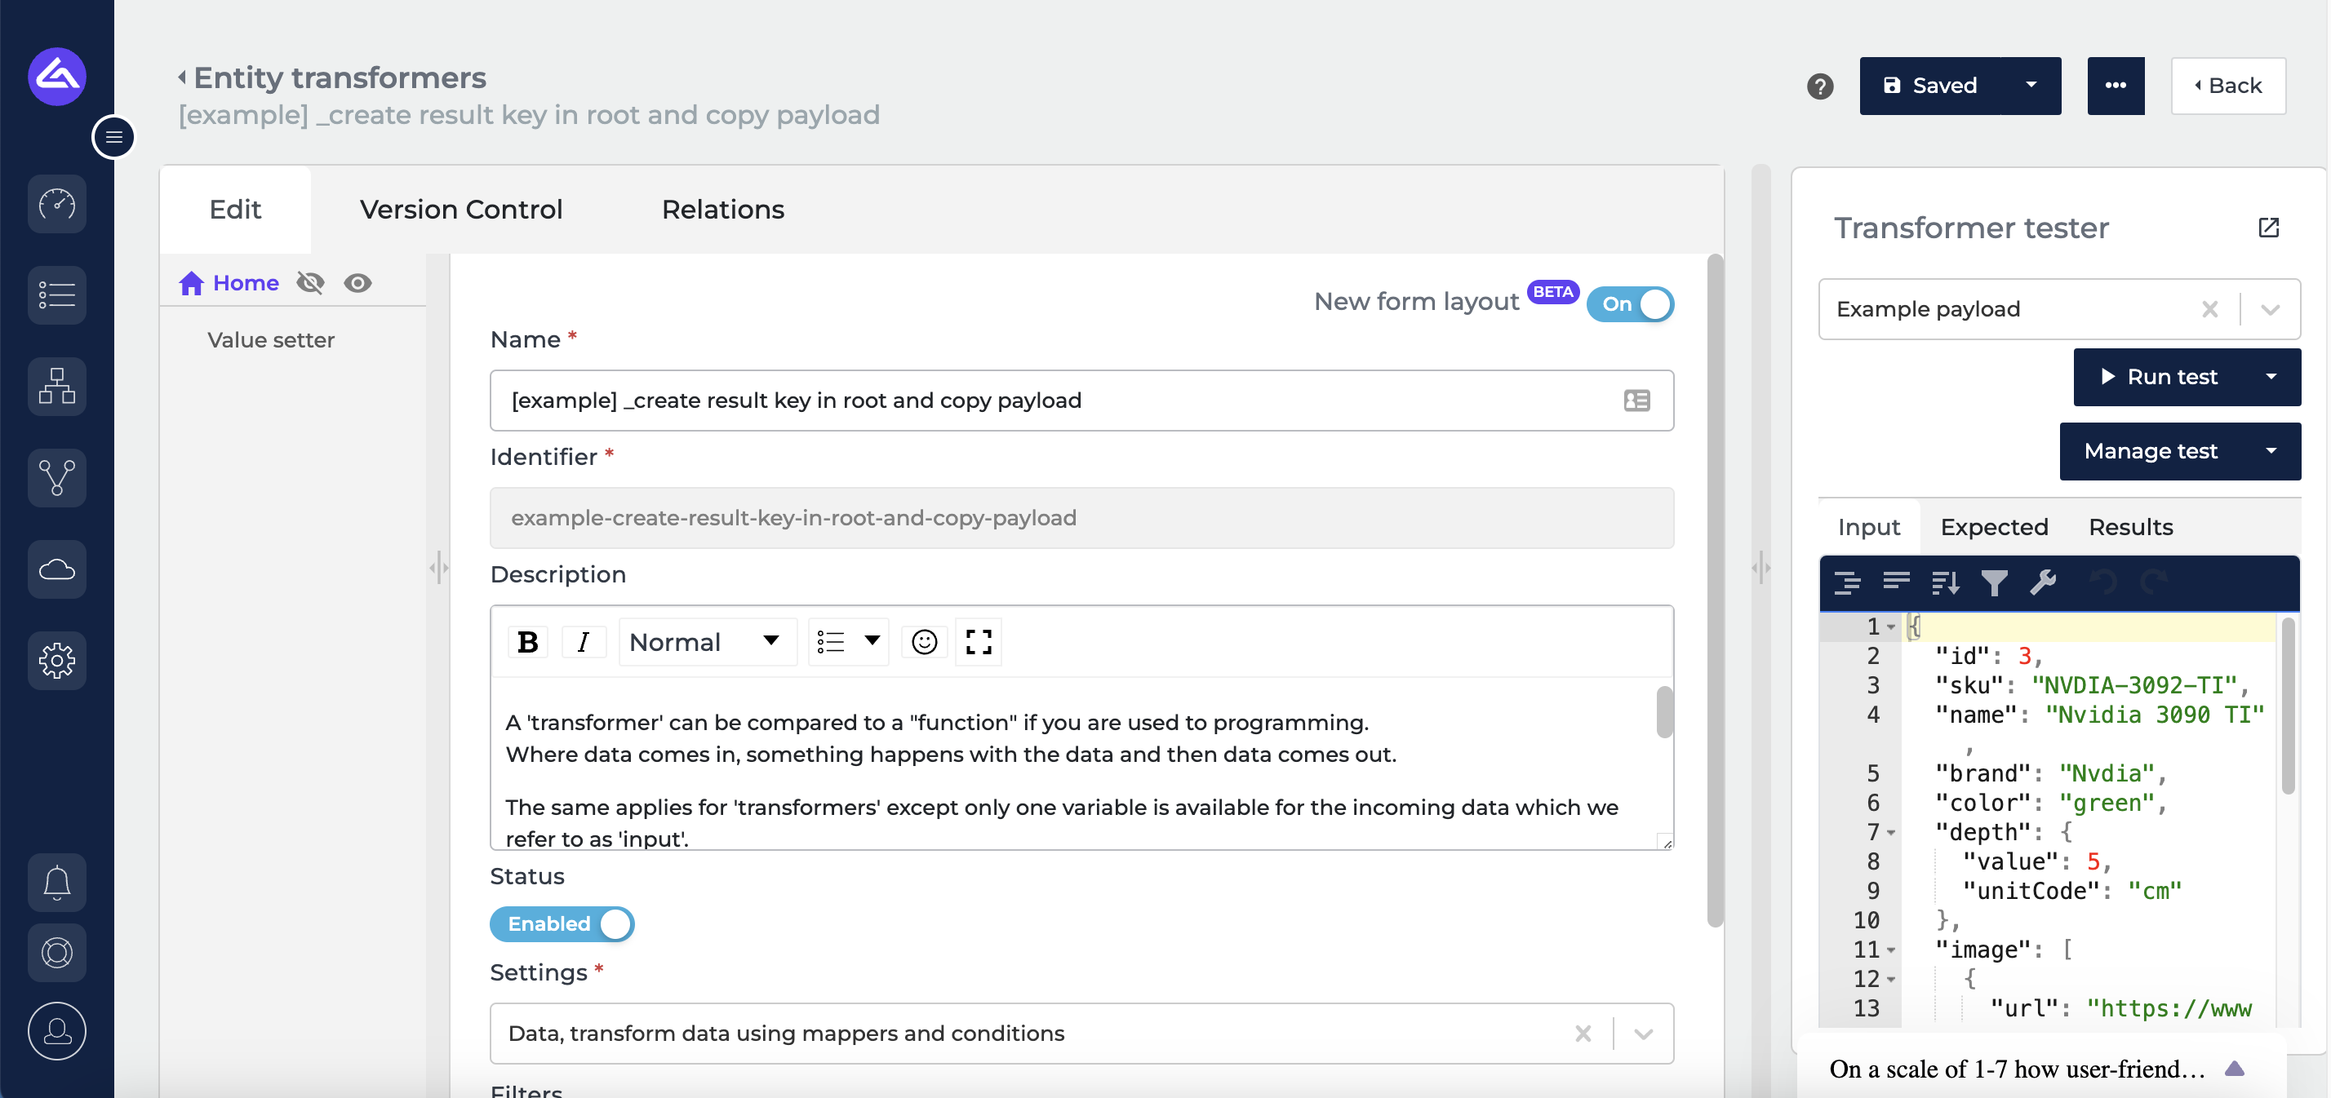
Task: Toggle italic in the Description editor
Action: coord(583,642)
